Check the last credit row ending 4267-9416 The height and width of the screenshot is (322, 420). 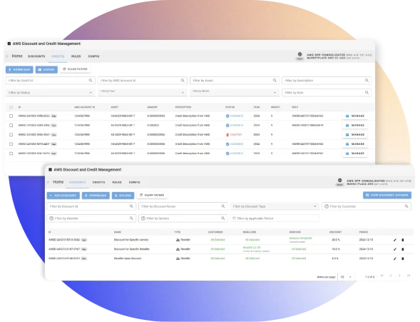pos(11,154)
